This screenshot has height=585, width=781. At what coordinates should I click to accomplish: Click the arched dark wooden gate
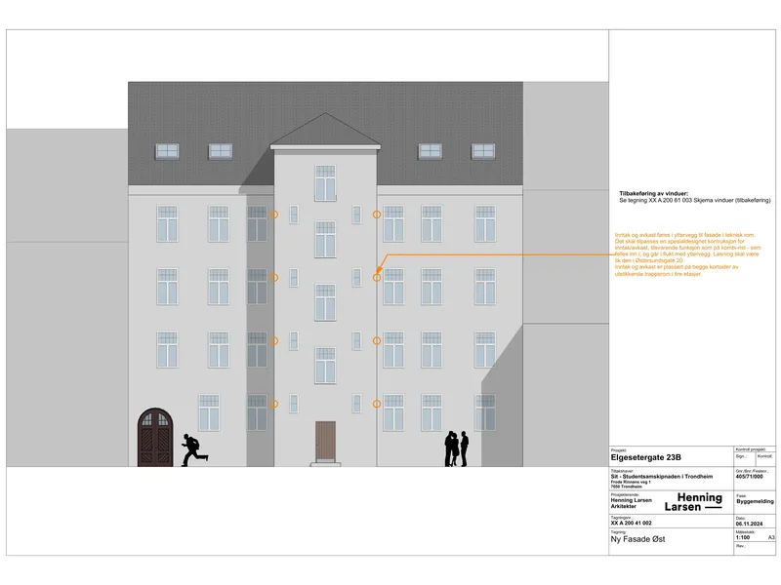tap(155, 438)
